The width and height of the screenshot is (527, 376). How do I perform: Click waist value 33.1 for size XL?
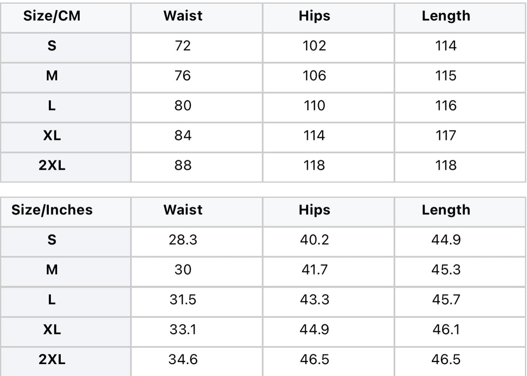click(x=183, y=330)
